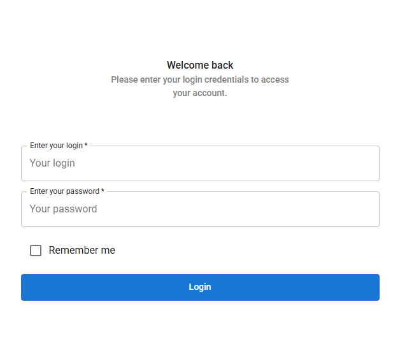This screenshot has height=337, width=400.
Task: Focus the 'Your password' input field
Action: [200, 209]
